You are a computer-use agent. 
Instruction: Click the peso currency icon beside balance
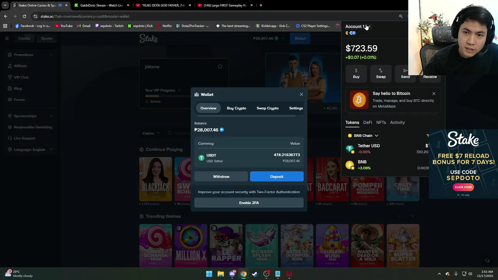tap(222, 130)
